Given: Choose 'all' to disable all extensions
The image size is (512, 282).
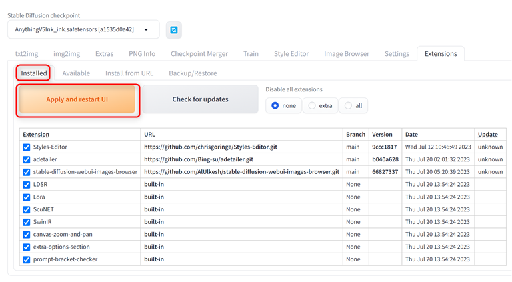Looking at the screenshot, I should pyautogui.click(x=348, y=105).
